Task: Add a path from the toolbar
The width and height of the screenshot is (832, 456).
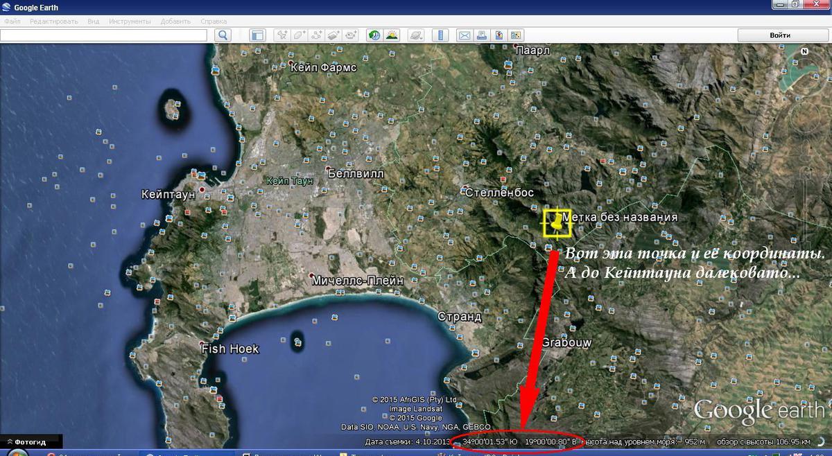Action: (316, 35)
